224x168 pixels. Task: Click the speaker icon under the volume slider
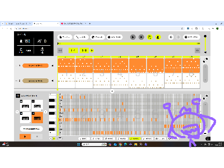(205, 52)
